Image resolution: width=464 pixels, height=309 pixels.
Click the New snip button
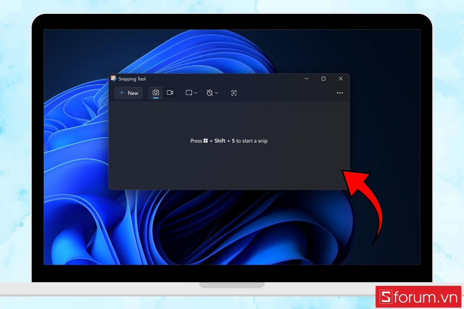click(x=129, y=93)
